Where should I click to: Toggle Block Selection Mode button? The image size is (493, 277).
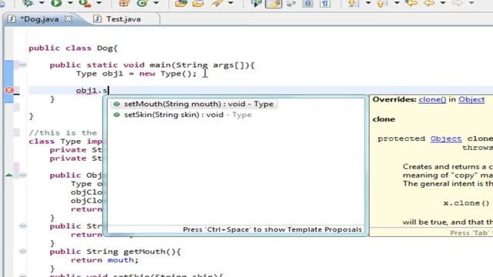(307, 3)
